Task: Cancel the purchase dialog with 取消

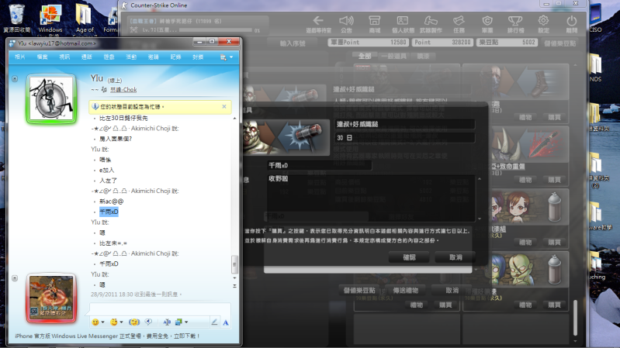Action: pos(455,257)
